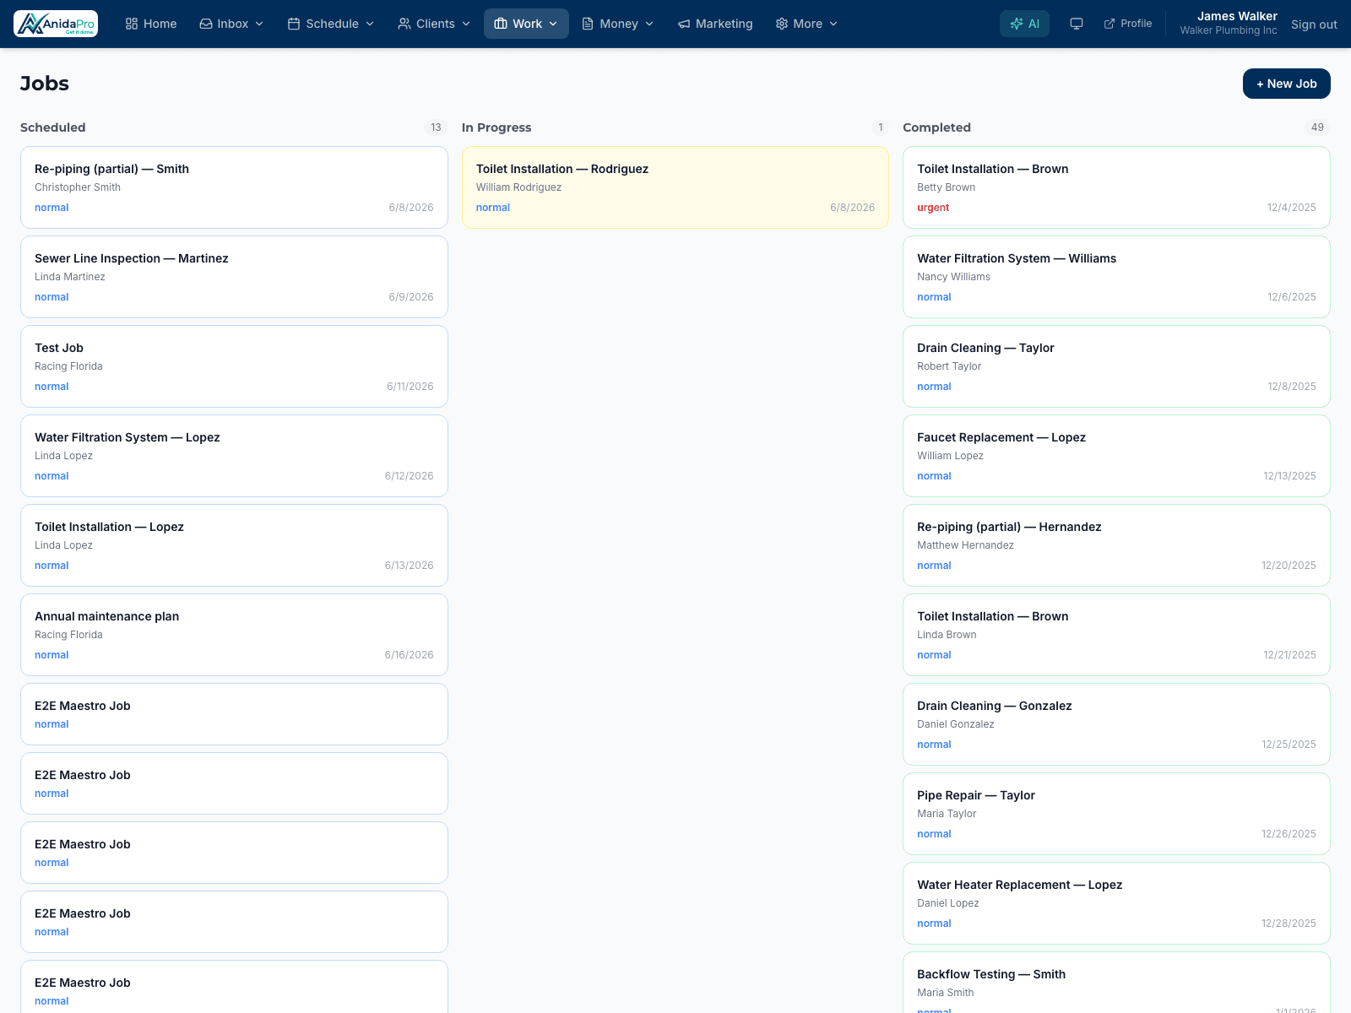The image size is (1351, 1013).
Task: Click the Completed column heading
Action: (936, 127)
